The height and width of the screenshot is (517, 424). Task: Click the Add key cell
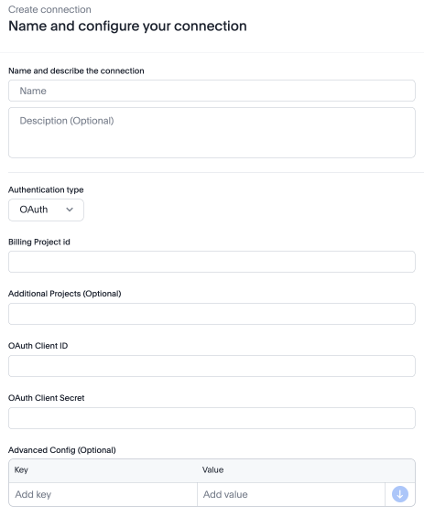pos(103,494)
